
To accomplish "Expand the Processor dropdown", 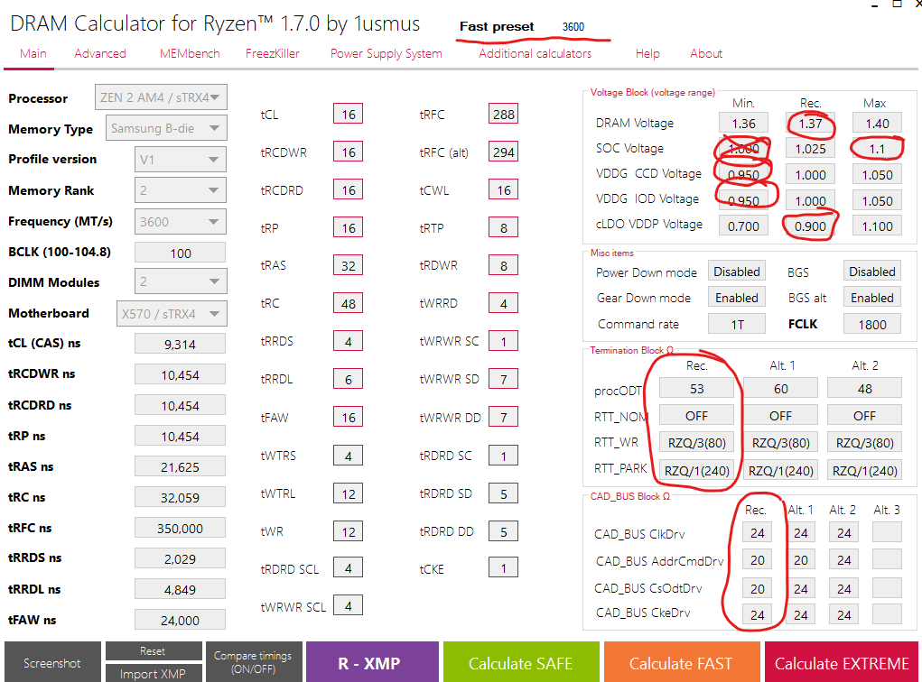I will pyautogui.click(x=161, y=97).
